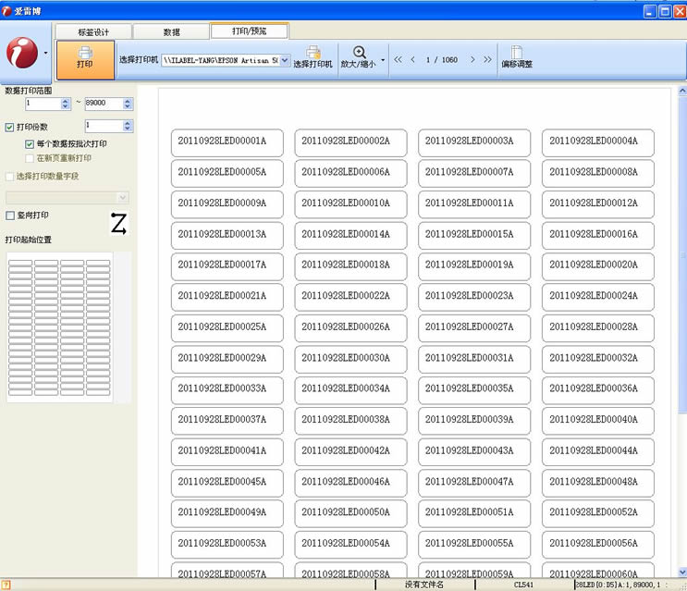
Task: Click label 20110928LED00056A in preview
Action: (597, 545)
